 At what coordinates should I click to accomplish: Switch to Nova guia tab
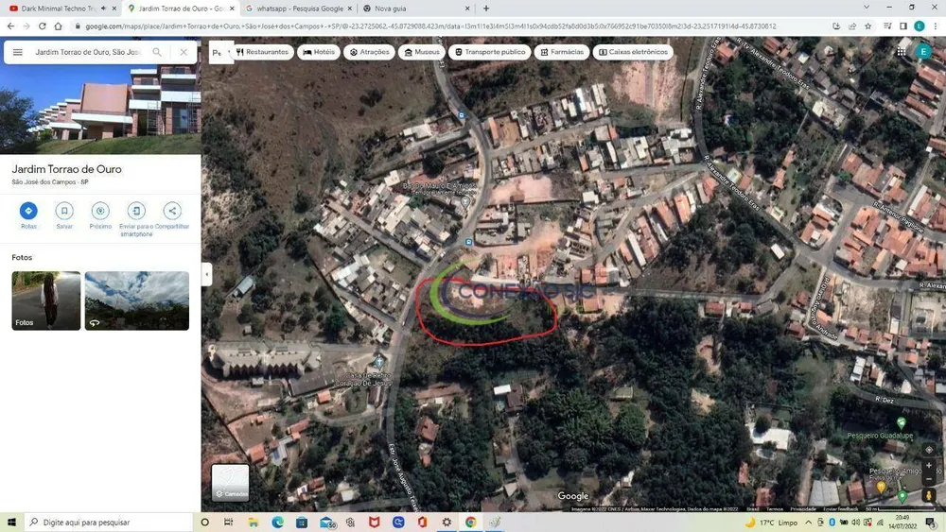415,9
